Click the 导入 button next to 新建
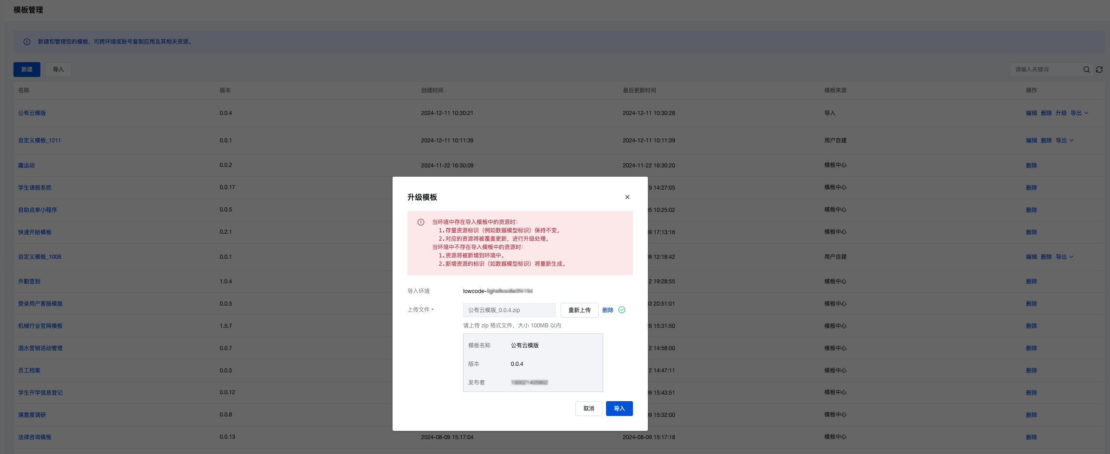The height and width of the screenshot is (454, 1110). 58,70
